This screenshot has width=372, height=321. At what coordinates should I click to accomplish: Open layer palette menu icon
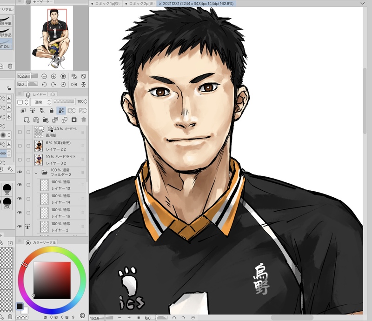pos(20,94)
